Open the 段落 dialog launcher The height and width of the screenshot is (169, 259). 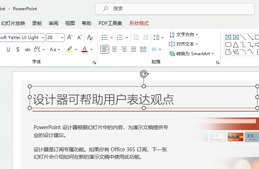coord(218,63)
